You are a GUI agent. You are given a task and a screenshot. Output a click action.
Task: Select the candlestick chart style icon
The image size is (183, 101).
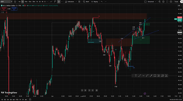click(x=59, y=2)
